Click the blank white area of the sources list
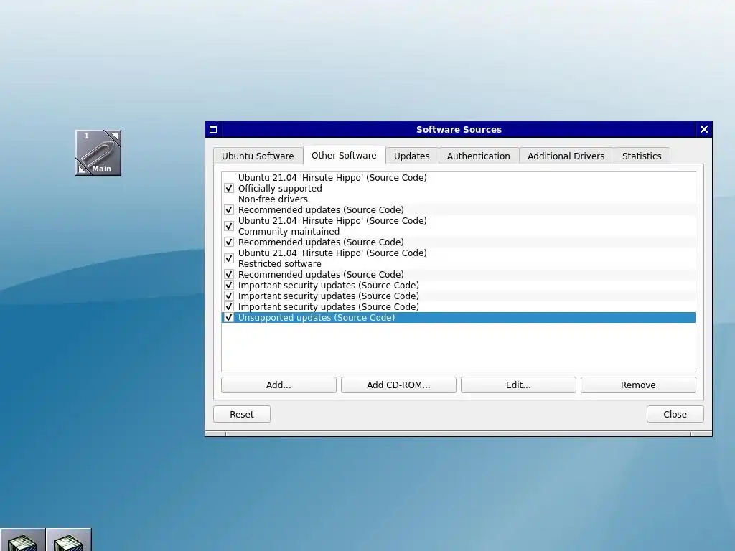 [459, 347]
